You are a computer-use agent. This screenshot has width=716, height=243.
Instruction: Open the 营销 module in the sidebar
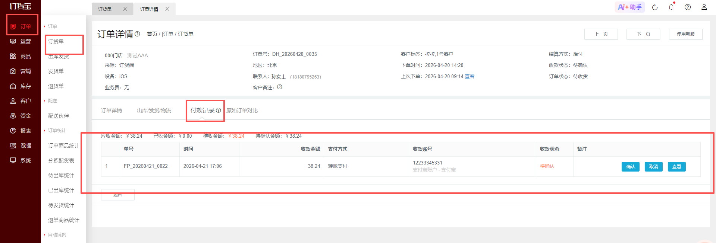[21, 71]
